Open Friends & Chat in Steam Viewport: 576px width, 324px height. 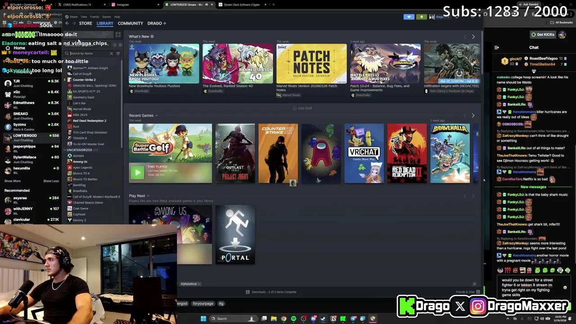(x=468, y=292)
